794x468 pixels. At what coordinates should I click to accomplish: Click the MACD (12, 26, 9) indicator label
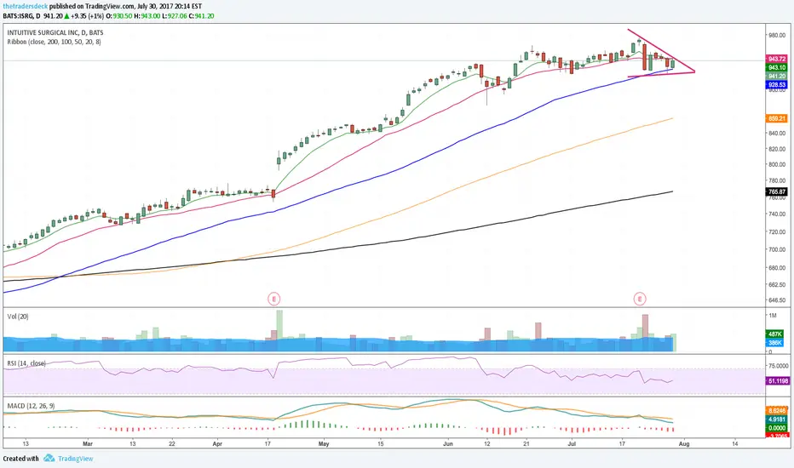click(31, 406)
